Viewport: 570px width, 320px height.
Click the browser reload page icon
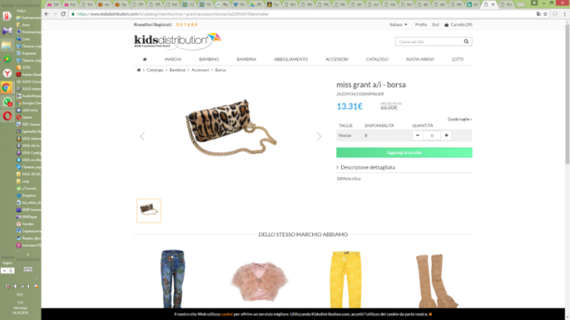(63, 14)
